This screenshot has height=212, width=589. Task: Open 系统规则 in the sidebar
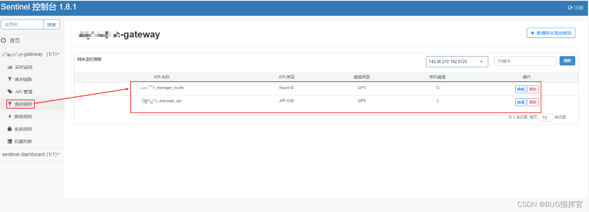23,129
